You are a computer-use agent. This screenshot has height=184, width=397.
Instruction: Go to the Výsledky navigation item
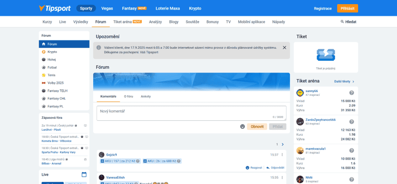pyautogui.click(x=81, y=22)
